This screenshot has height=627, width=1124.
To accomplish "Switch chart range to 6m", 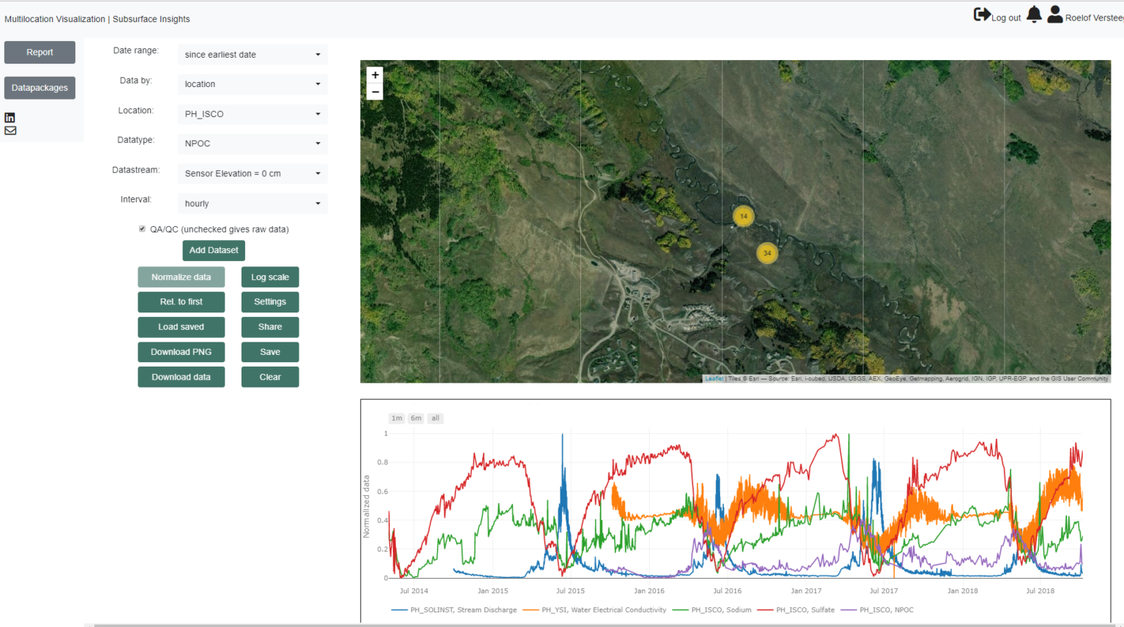I will click(416, 418).
